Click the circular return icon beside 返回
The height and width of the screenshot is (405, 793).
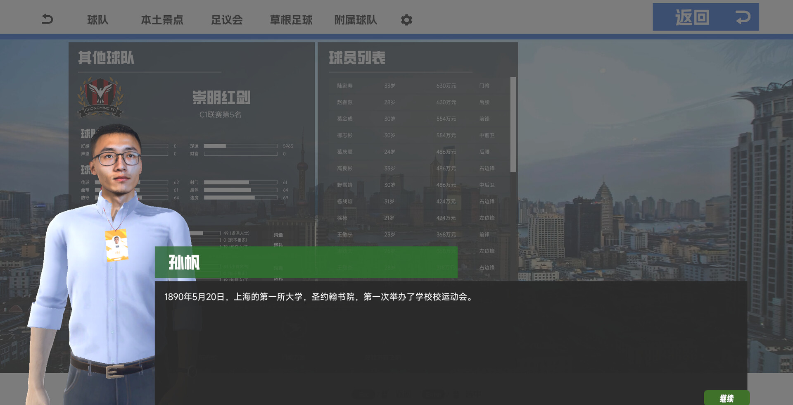[743, 17]
